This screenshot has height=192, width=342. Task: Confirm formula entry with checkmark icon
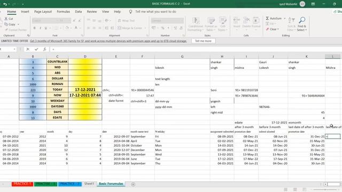(x=36, y=49)
